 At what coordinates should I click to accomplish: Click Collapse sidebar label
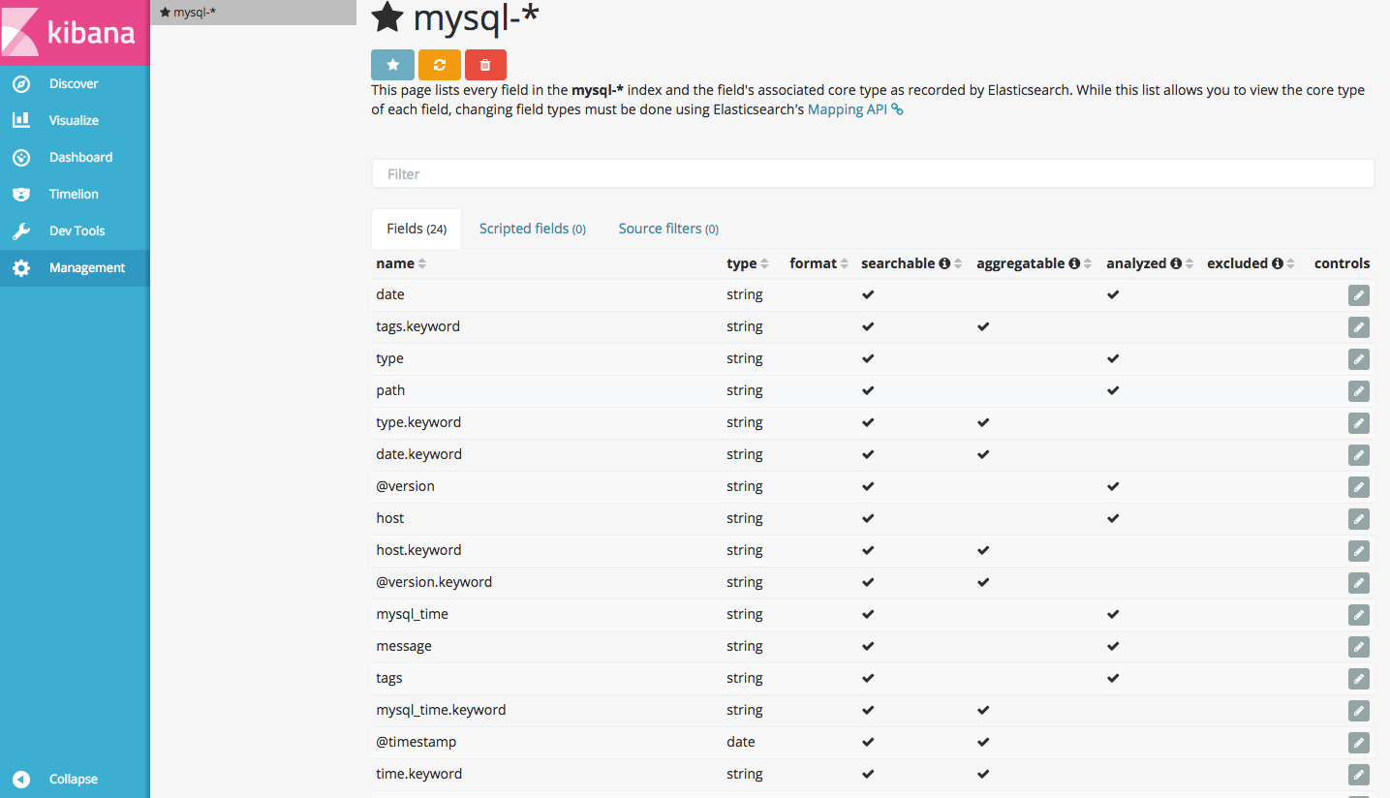74,779
